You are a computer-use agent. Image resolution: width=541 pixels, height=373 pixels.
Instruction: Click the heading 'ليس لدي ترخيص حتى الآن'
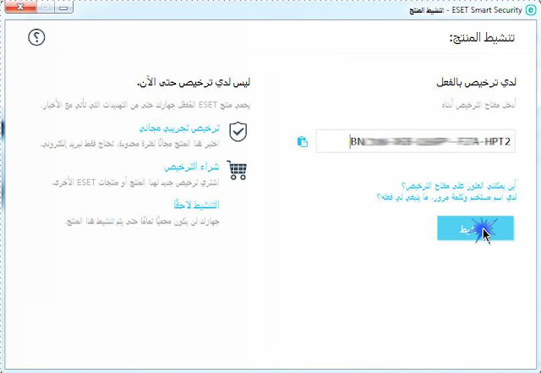click(194, 83)
